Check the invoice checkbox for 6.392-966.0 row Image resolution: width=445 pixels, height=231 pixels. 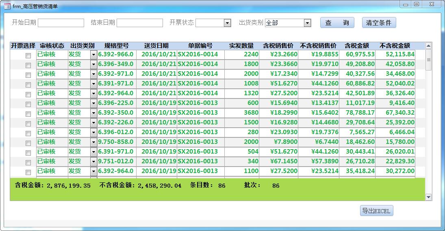click(28, 55)
